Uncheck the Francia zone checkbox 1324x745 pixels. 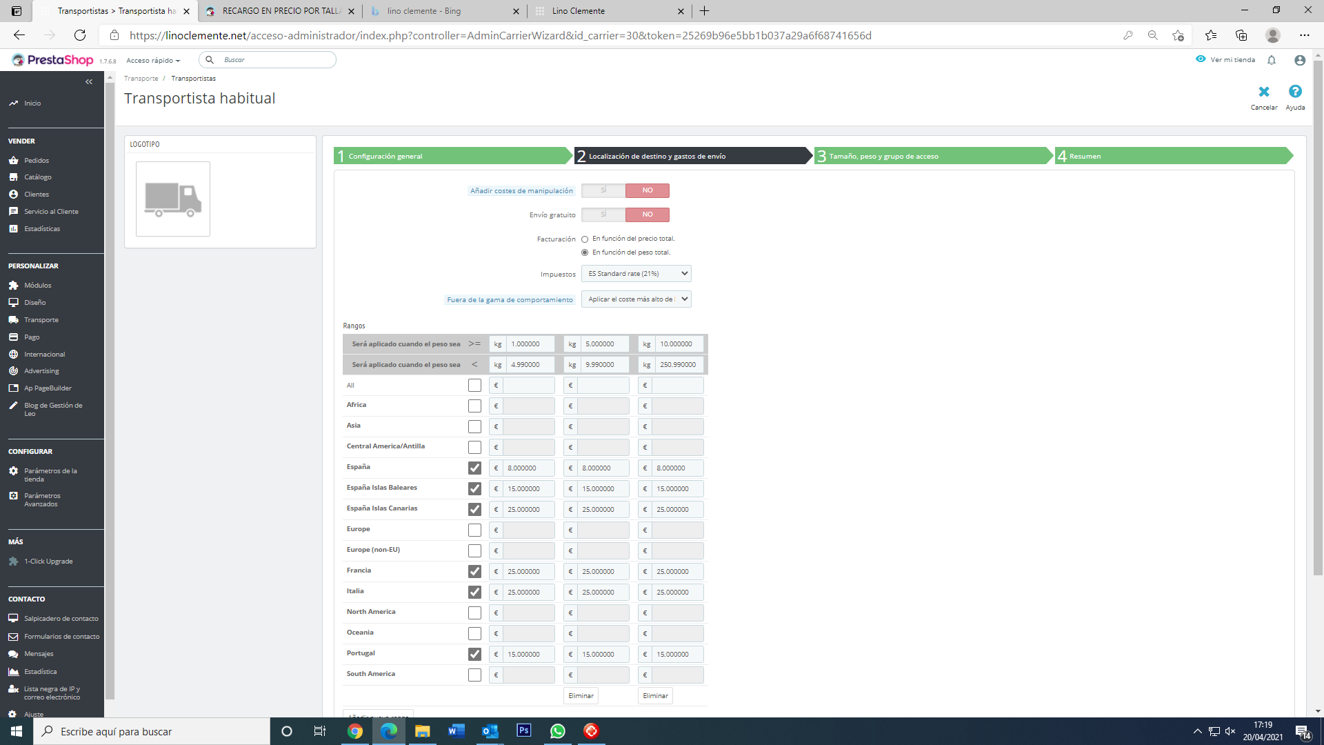tap(474, 571)
